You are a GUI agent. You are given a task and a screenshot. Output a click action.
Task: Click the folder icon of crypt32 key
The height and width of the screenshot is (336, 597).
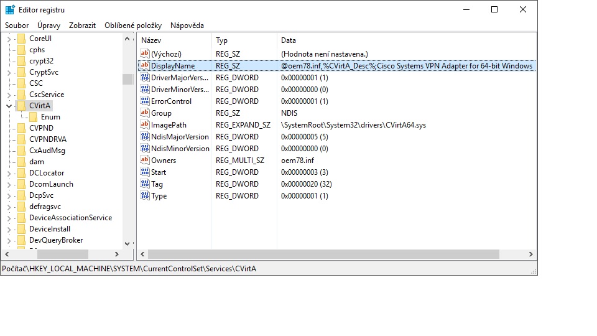[x=22, y=61]
